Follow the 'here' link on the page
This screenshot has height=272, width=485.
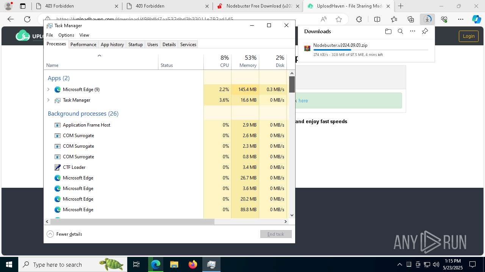pos(303,101)
